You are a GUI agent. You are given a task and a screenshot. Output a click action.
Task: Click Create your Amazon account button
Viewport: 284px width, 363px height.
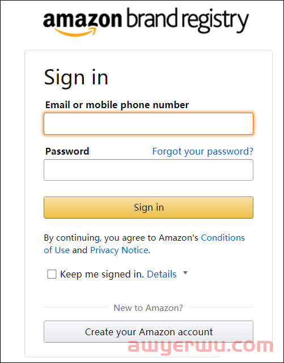[x=149, y=332]
